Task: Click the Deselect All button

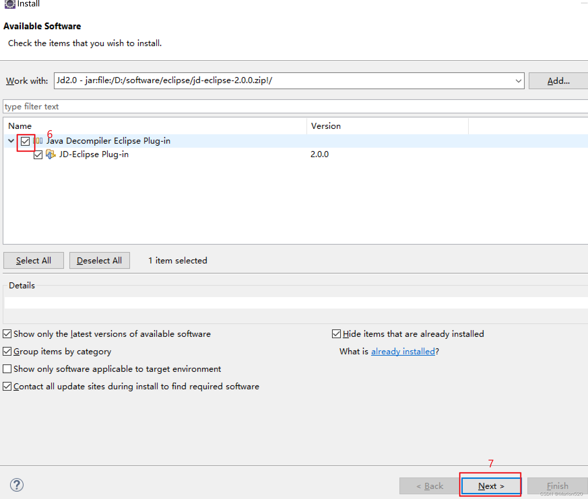Action: coord(100,260)
